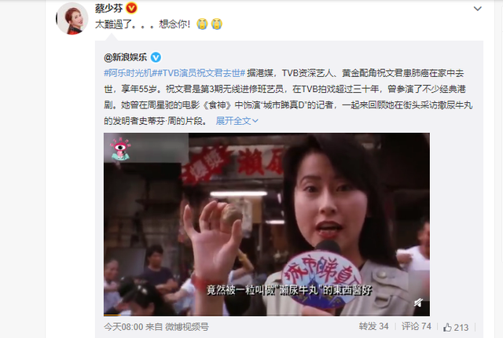Seek along the video progress bar
This screenshot has width=503, height=338.
266,315
